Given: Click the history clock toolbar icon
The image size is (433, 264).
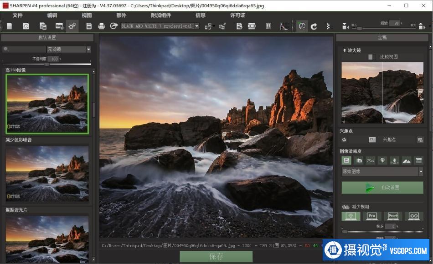Looking at the screenshot, I should 26,26.
